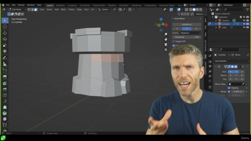
Task: Uncheck the Merge checkbox
Action: tap(229, 92)
